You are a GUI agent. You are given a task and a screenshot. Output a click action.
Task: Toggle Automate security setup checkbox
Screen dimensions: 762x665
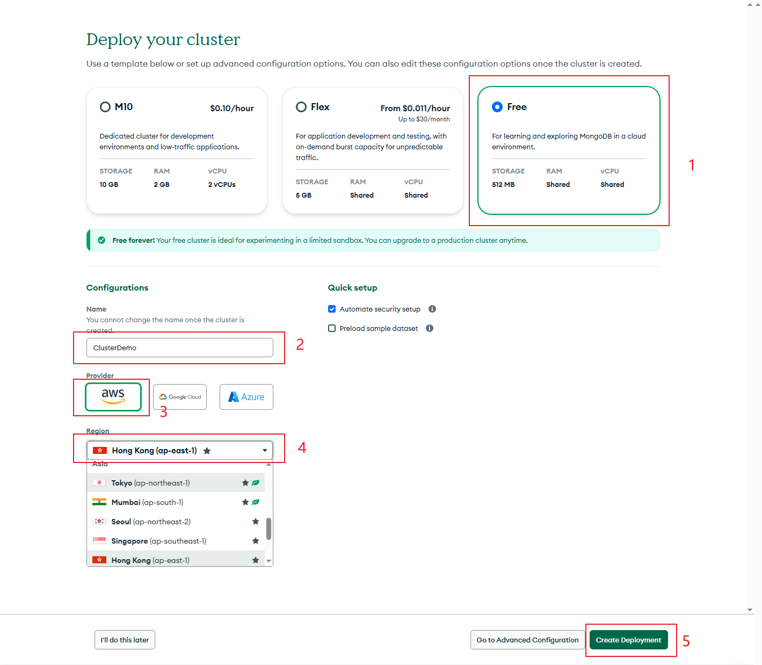tap(332, 309)
